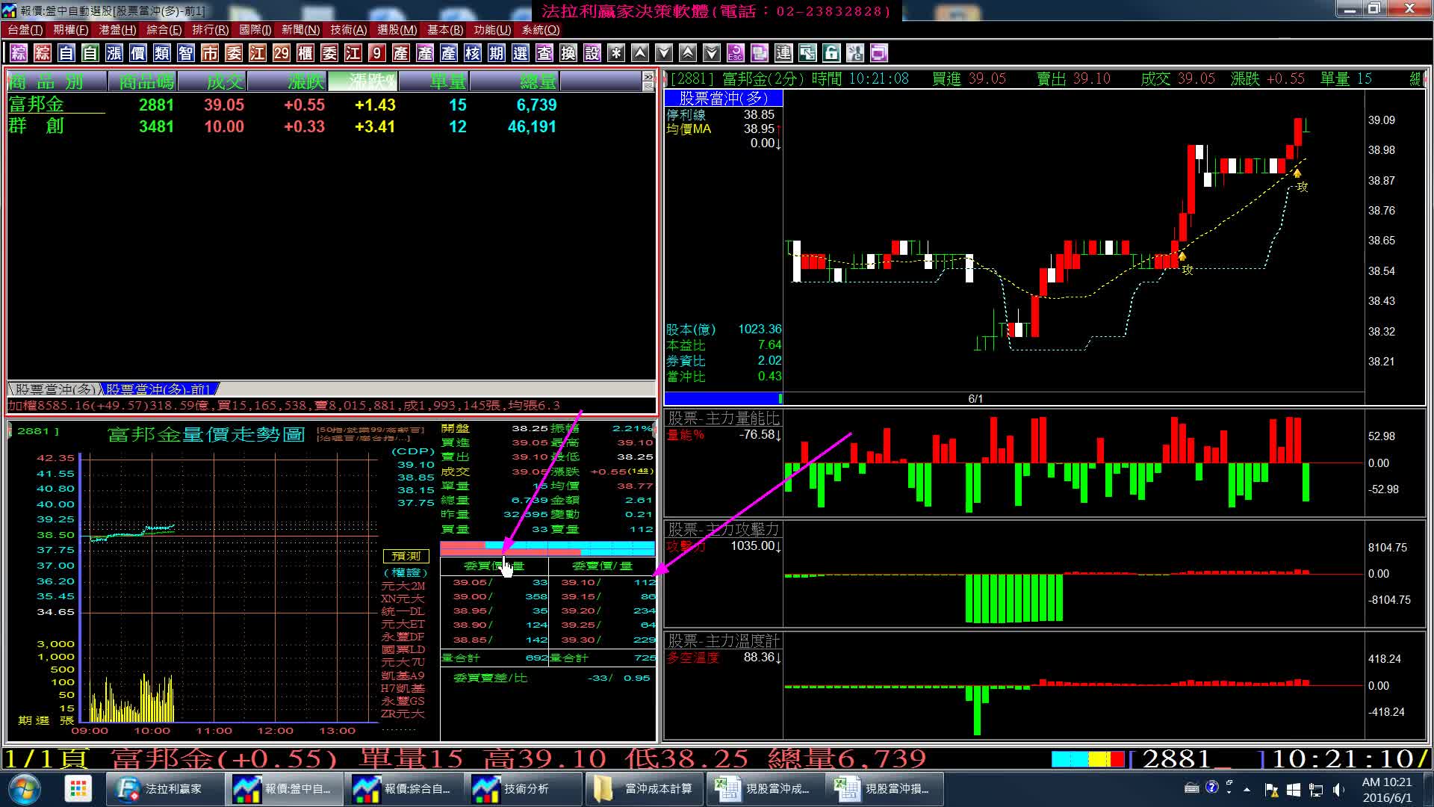1434x807 pixels.
Task: Open the 價 price toolbar icon
Action: (x=138, y=53)
